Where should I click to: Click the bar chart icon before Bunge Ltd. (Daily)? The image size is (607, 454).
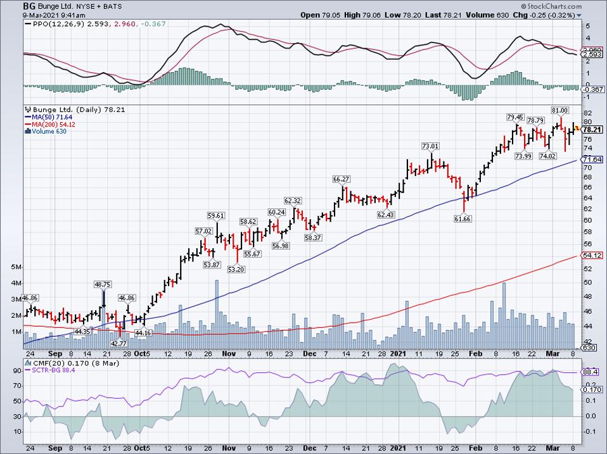point(28,110)
